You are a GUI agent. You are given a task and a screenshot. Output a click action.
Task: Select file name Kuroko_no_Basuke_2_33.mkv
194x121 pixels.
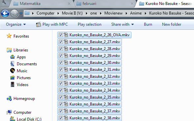(x=95, y=83)
